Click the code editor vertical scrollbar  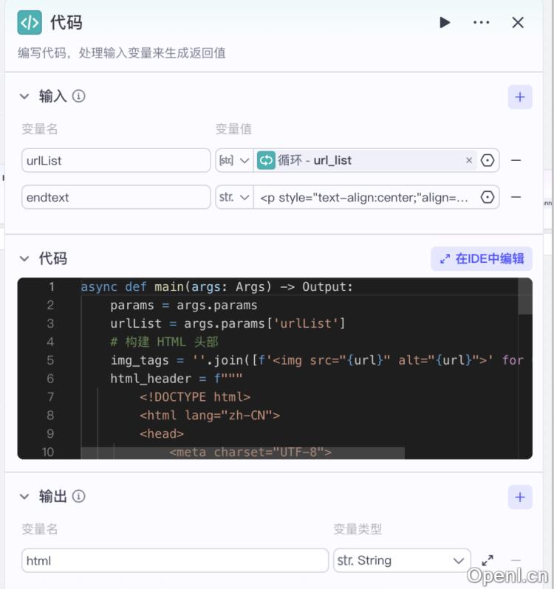524,297
